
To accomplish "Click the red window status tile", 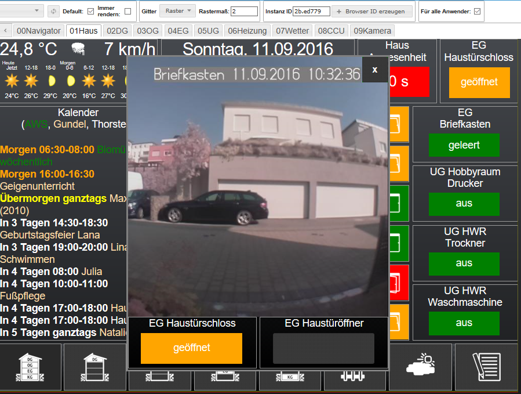I will click(x=399, y=283).
